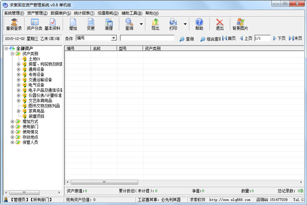Go to next page with 下页
Screen dimensions: 307x205
coord(279,38)
